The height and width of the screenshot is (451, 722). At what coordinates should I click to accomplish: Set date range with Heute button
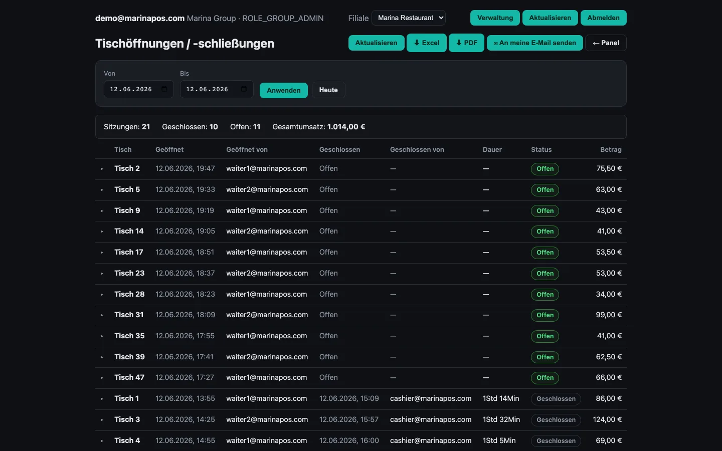click(328, 90)
